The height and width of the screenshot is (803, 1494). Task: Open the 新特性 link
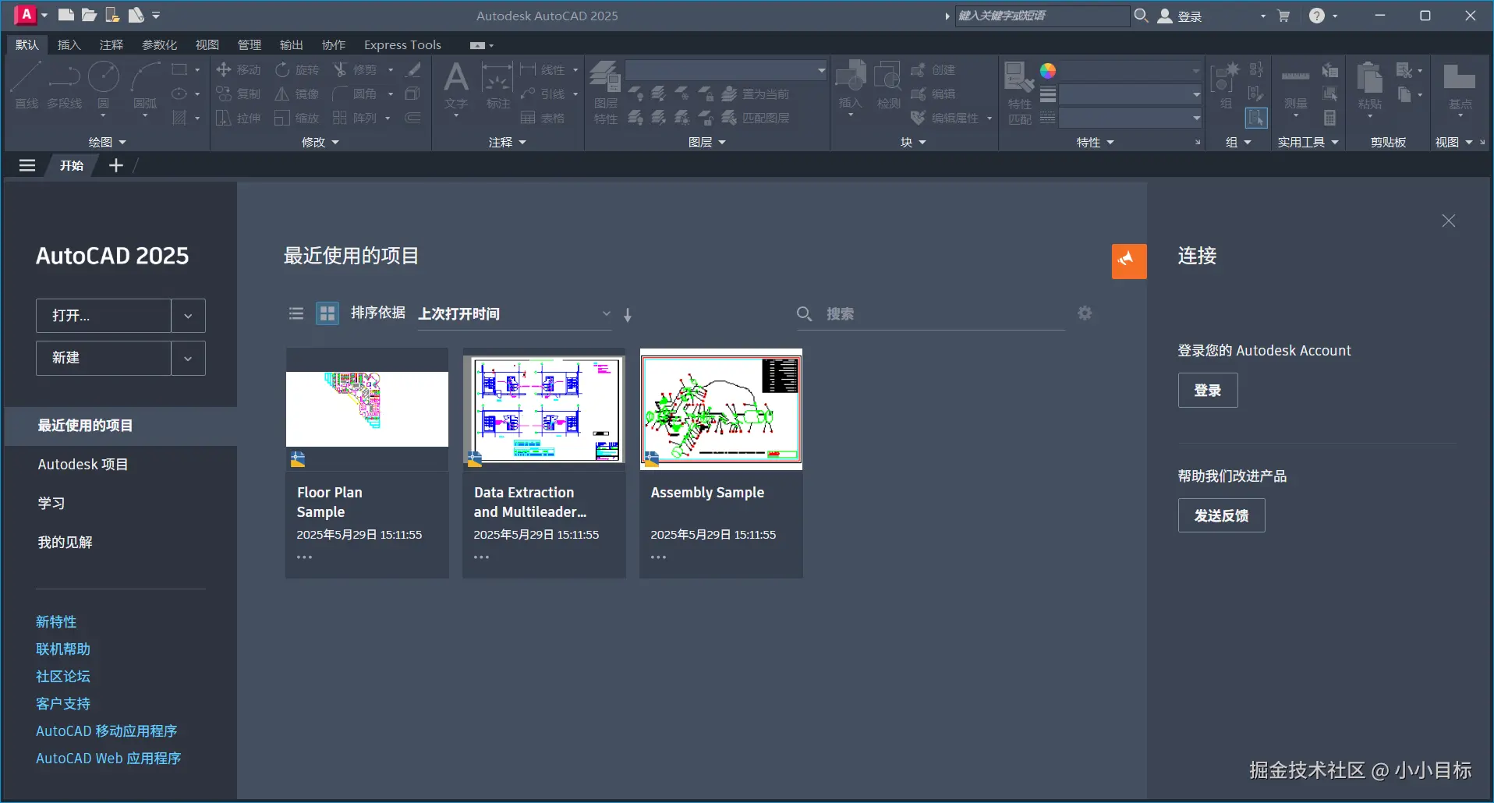tap(56, 621)
